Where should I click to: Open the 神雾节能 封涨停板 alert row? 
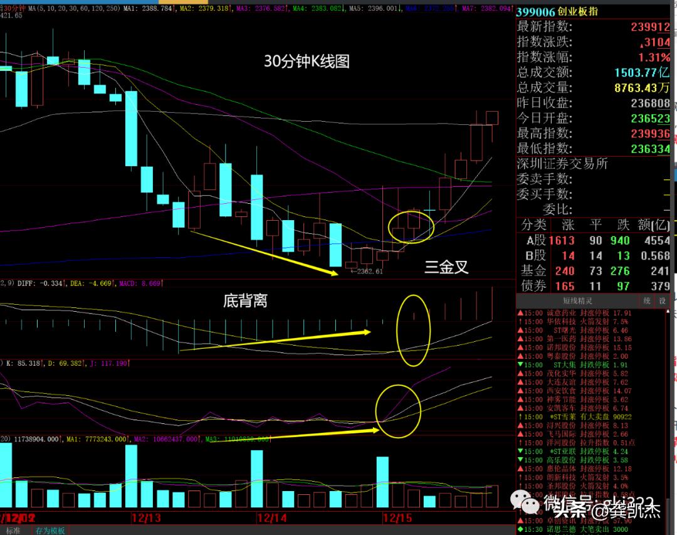point(574,400)
